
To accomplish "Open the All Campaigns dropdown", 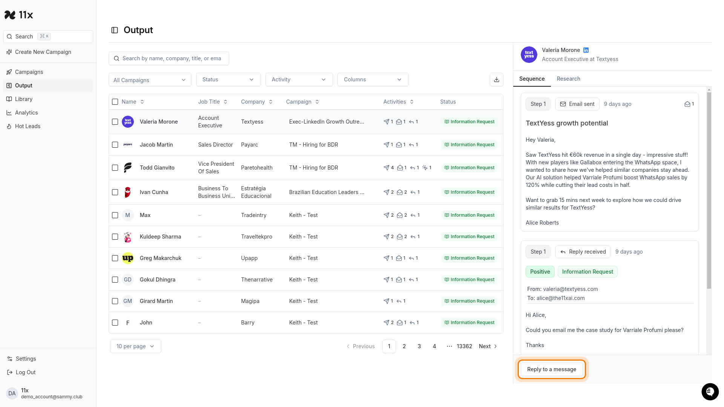I will point(150,80).
